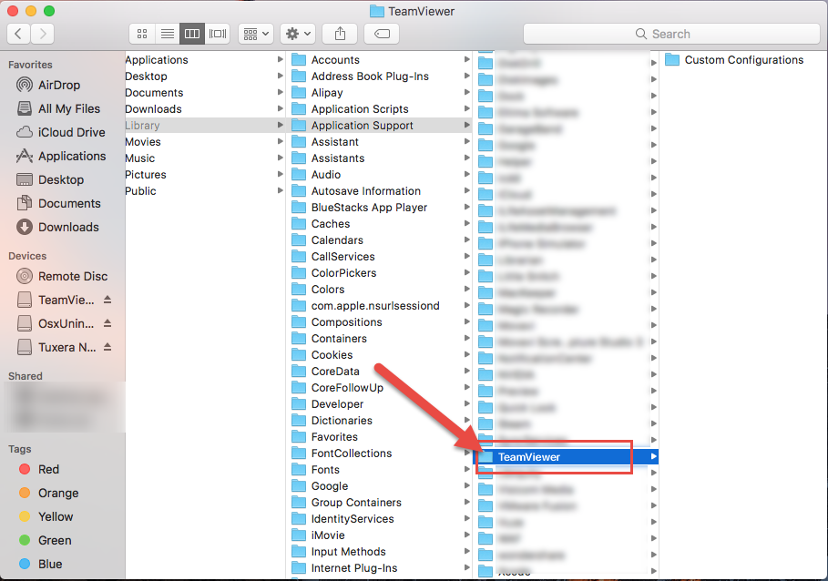Click the Edit Tags icon in the toolbar
828x581 pixels.
click(x=381, y=34)
